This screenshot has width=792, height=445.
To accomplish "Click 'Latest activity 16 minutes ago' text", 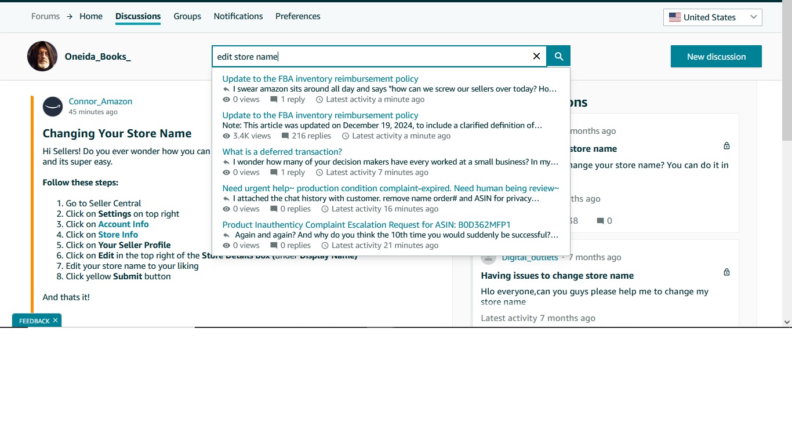I will pyautogui.click(x=385, y=209).
